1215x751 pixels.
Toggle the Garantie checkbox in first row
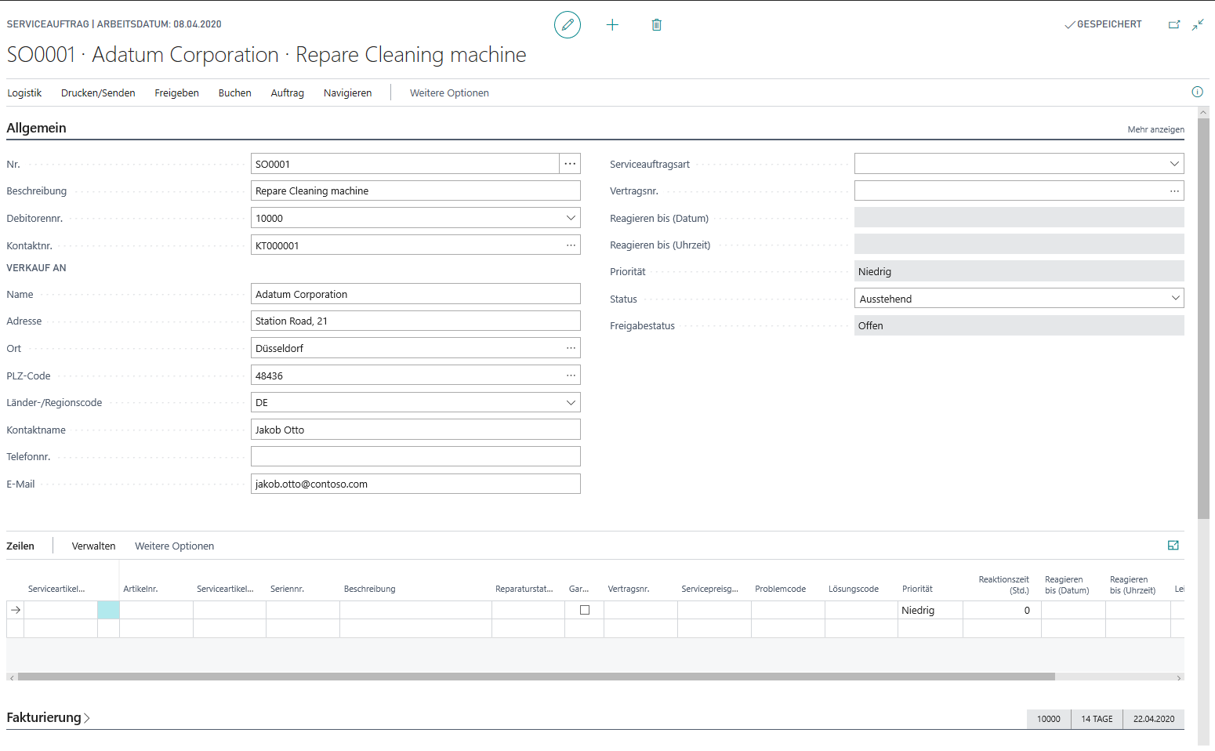click(585, 610)
